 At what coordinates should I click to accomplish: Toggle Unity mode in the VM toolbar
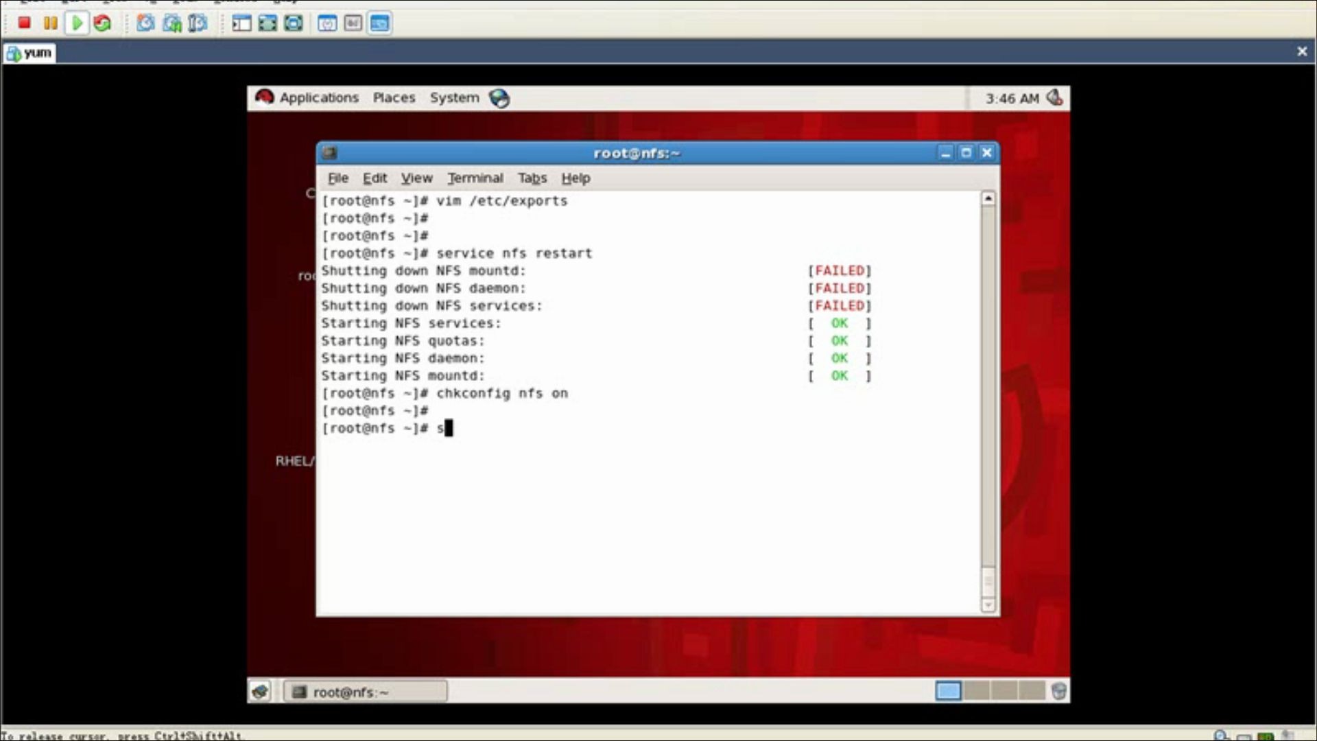pos(293,23)
